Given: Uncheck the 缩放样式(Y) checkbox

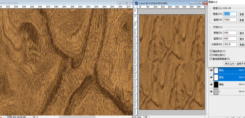Looking at the screenshot, I should [x=211, y=51].
